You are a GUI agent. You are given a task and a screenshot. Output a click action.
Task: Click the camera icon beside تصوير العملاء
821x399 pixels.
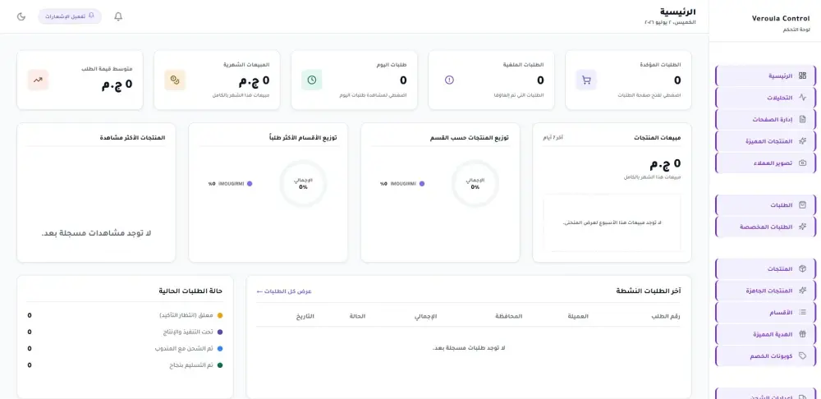803,163
